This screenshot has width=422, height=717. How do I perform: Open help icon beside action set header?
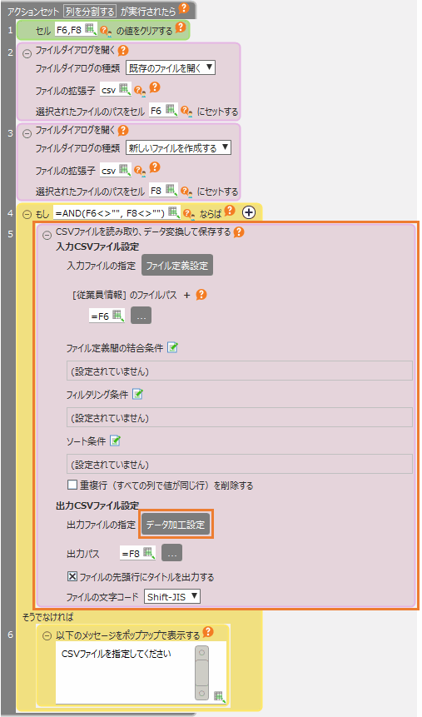pyautogui.click(x=184, y=7)
